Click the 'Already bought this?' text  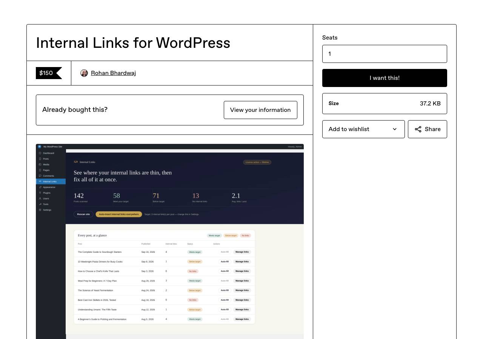(75, 110)
